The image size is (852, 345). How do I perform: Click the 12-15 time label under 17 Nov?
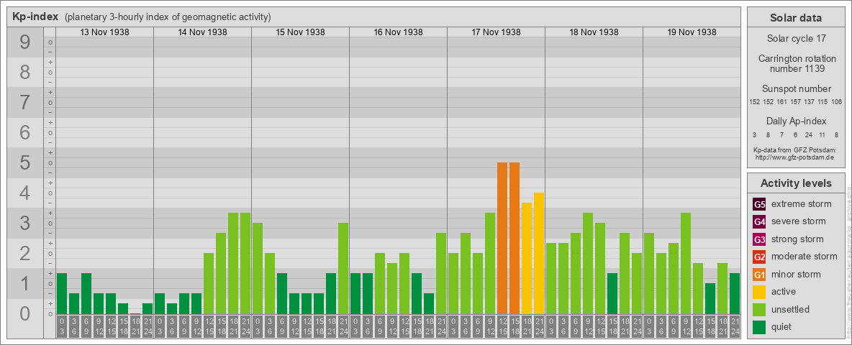[502, 327]
